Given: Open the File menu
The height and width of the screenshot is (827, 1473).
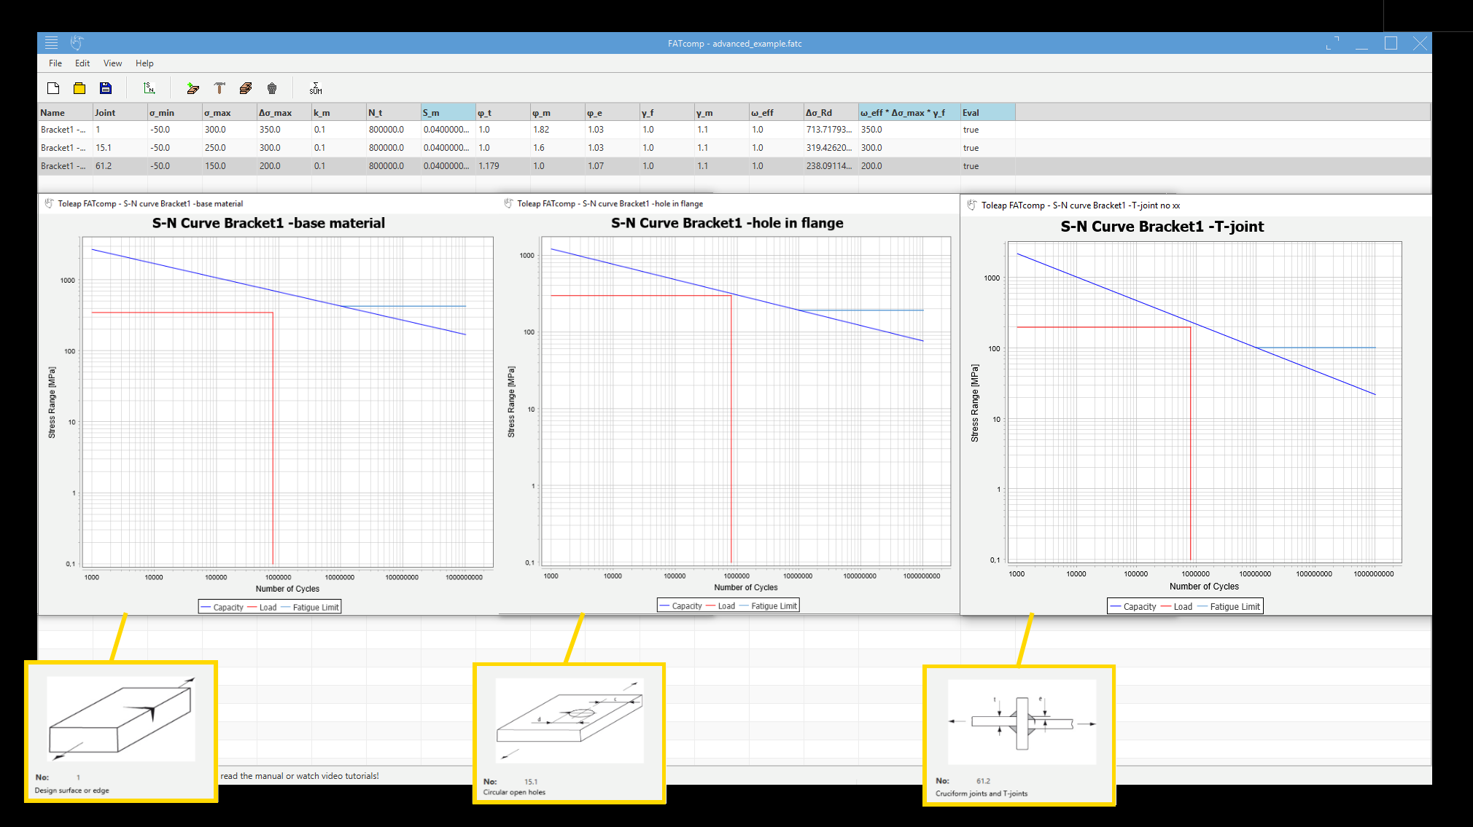Looking at the screenshot, I should (55, 63).
